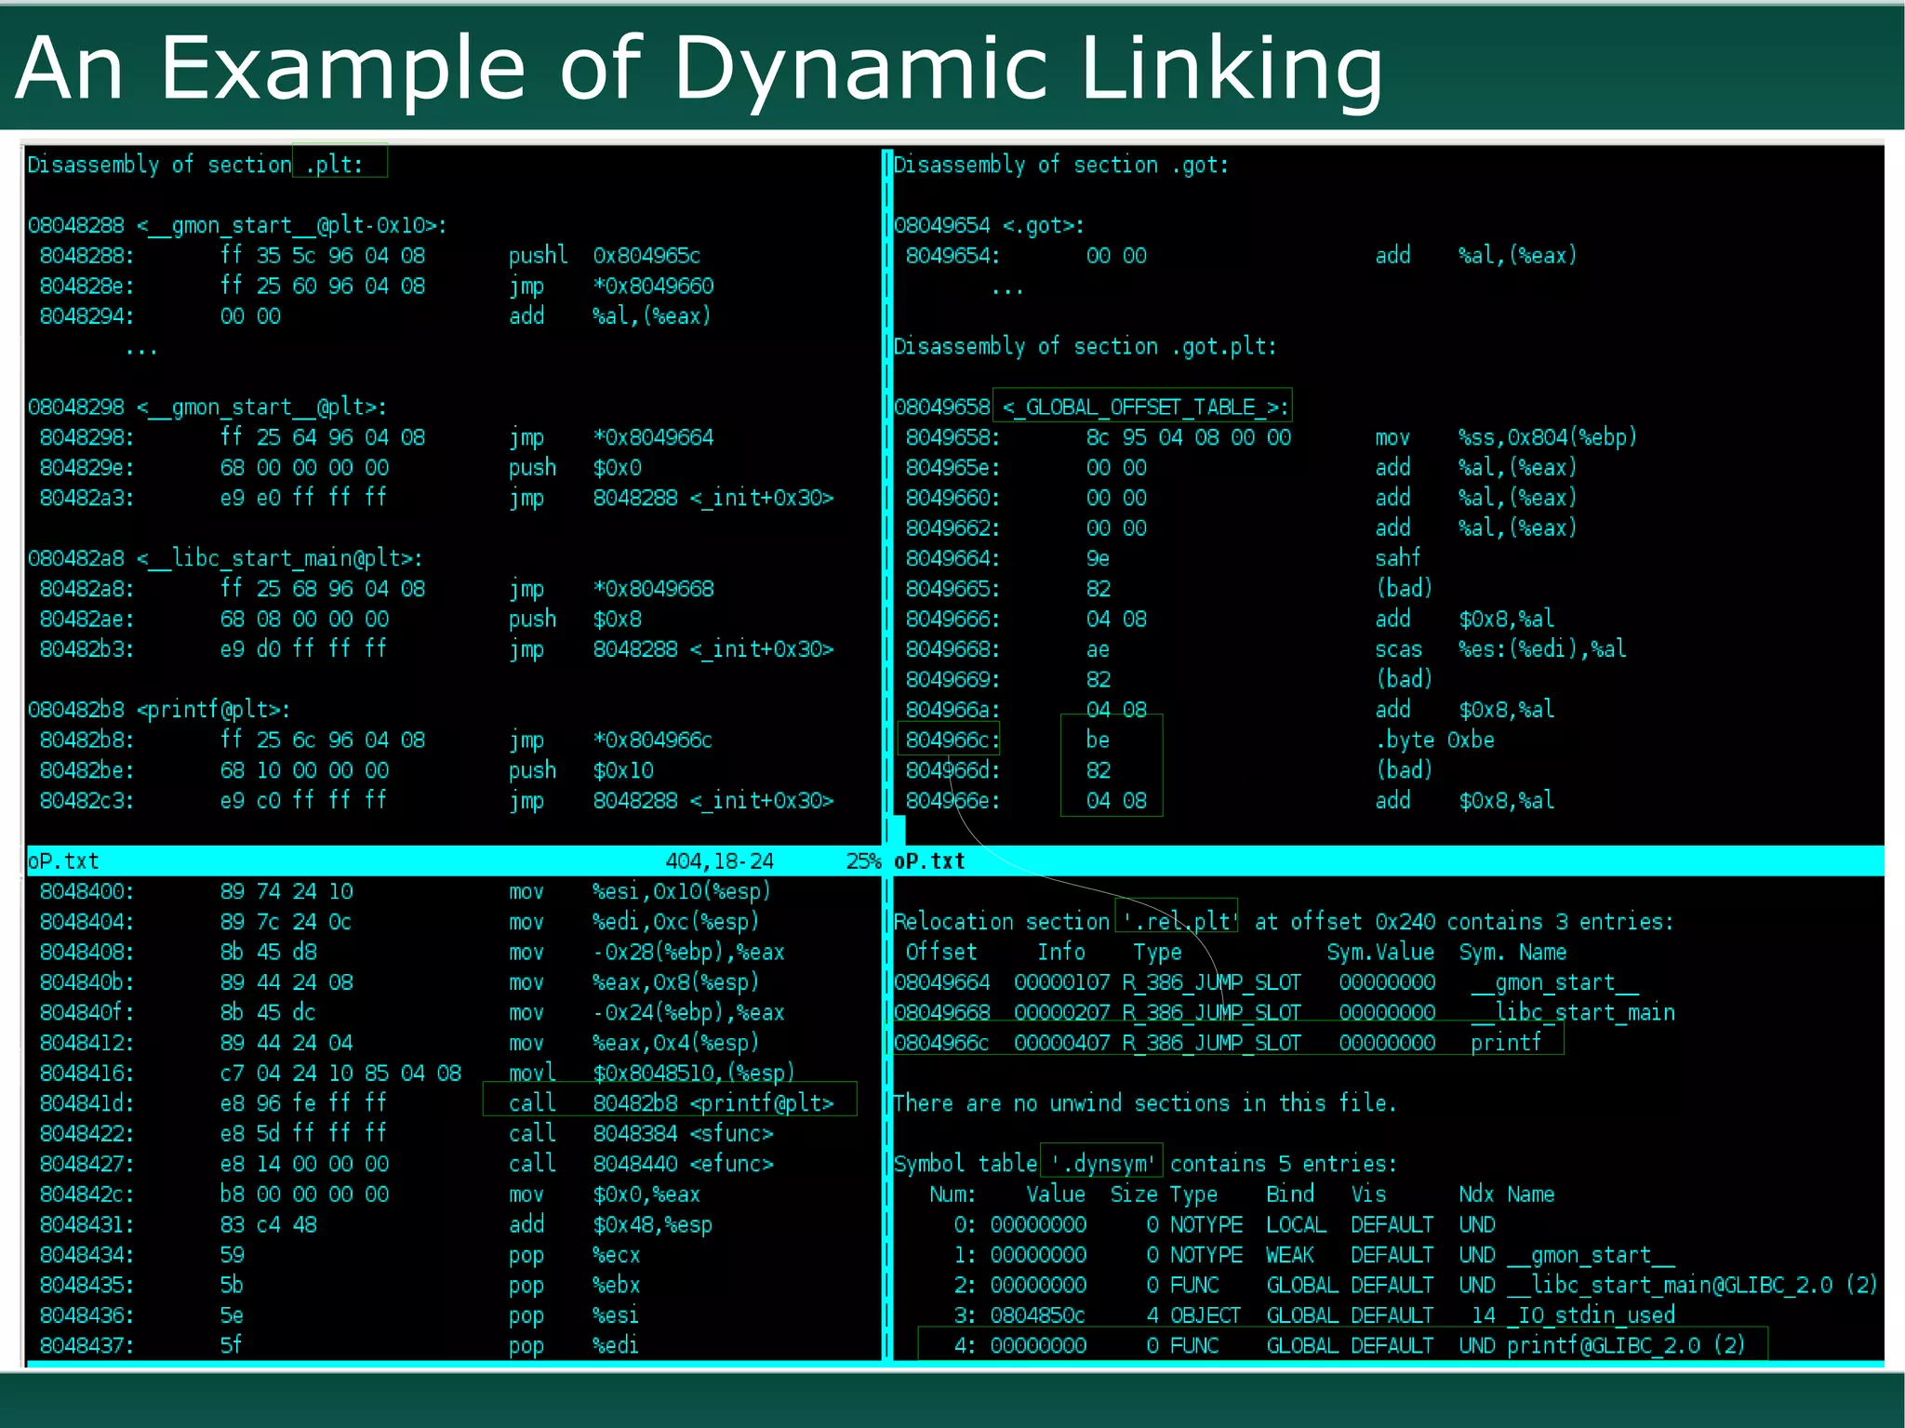
Task: Click 'There are no unwind sections in this file.'
Action: [1145, 1102]
